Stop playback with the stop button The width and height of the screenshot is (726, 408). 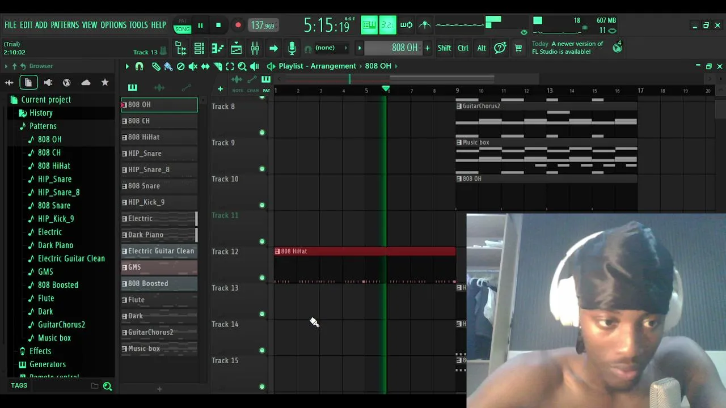[218, 25]
